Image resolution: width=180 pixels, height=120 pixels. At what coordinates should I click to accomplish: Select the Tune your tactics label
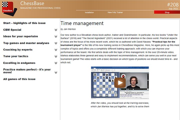click(16, 56)
